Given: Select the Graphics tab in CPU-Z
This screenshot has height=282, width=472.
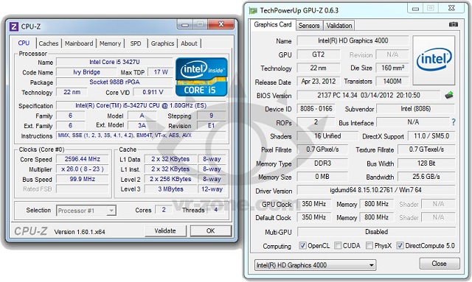Looking at the screenshot, I should (x=162, y=43).
